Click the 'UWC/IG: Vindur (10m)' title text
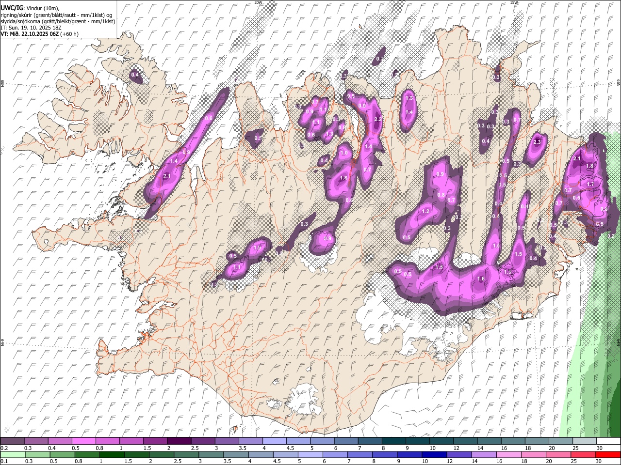The image size is (621, 465). [30, 8]
